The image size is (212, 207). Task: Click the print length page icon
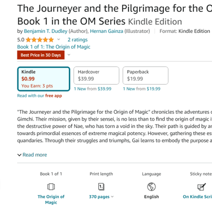(x=101, y=187)
